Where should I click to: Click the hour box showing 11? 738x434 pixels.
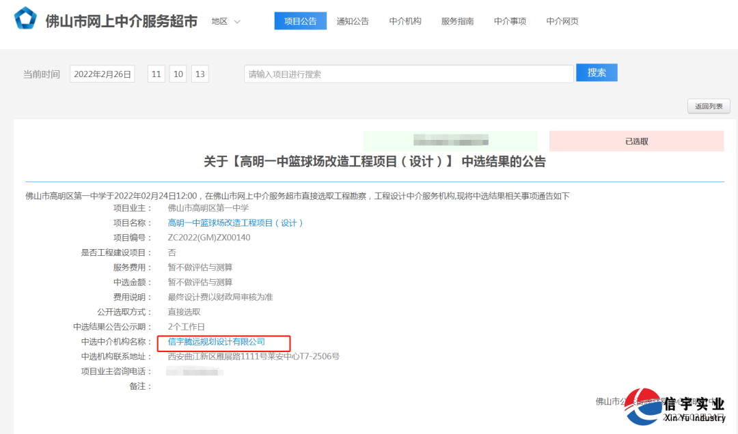click(x=156, y=74)
